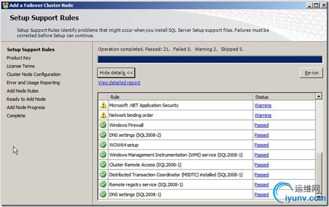The image size is (329, 207).
Task: Open Passed status for Windows Firewall
Action: (x=262, y=125)
